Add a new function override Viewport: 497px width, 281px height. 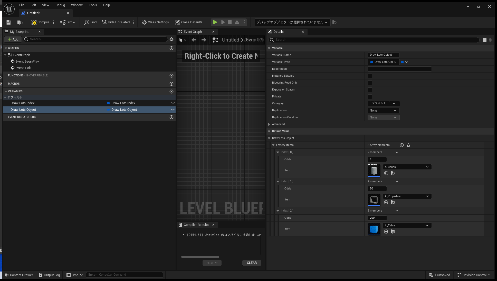pos(171,76)
